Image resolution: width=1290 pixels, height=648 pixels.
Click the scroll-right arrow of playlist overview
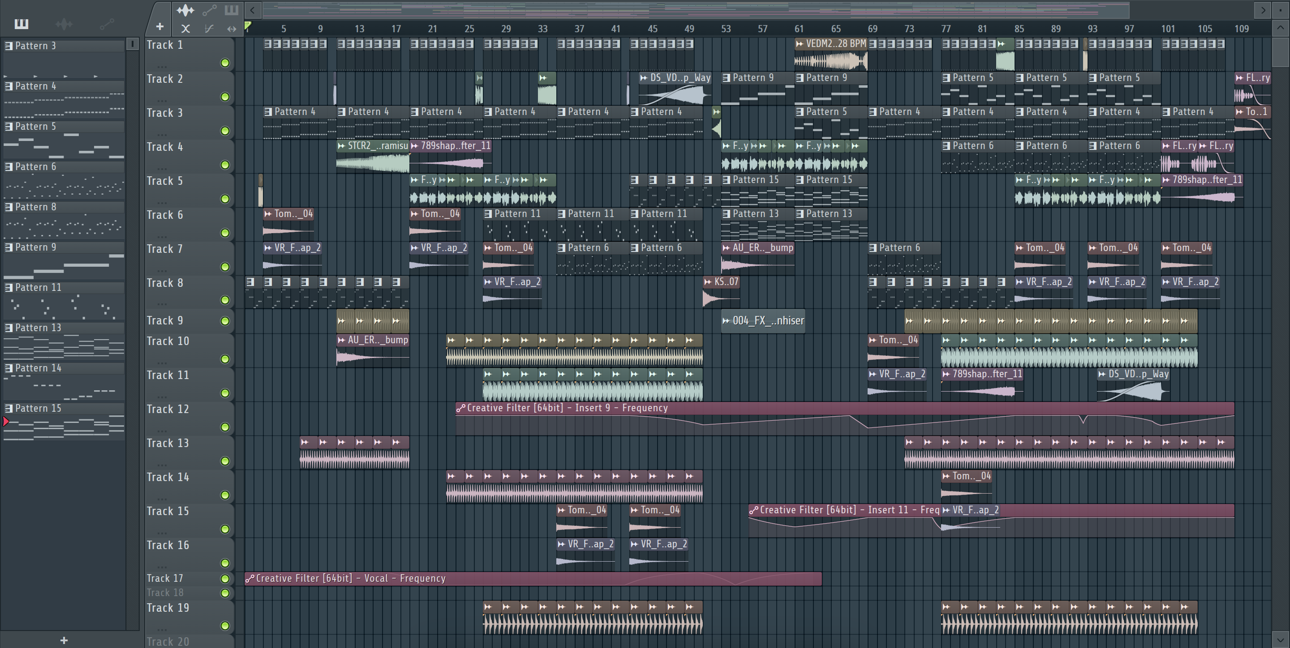point(1263,10)
